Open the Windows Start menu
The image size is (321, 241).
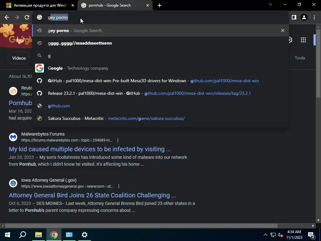pyautogui.click(x=8, y=235)
